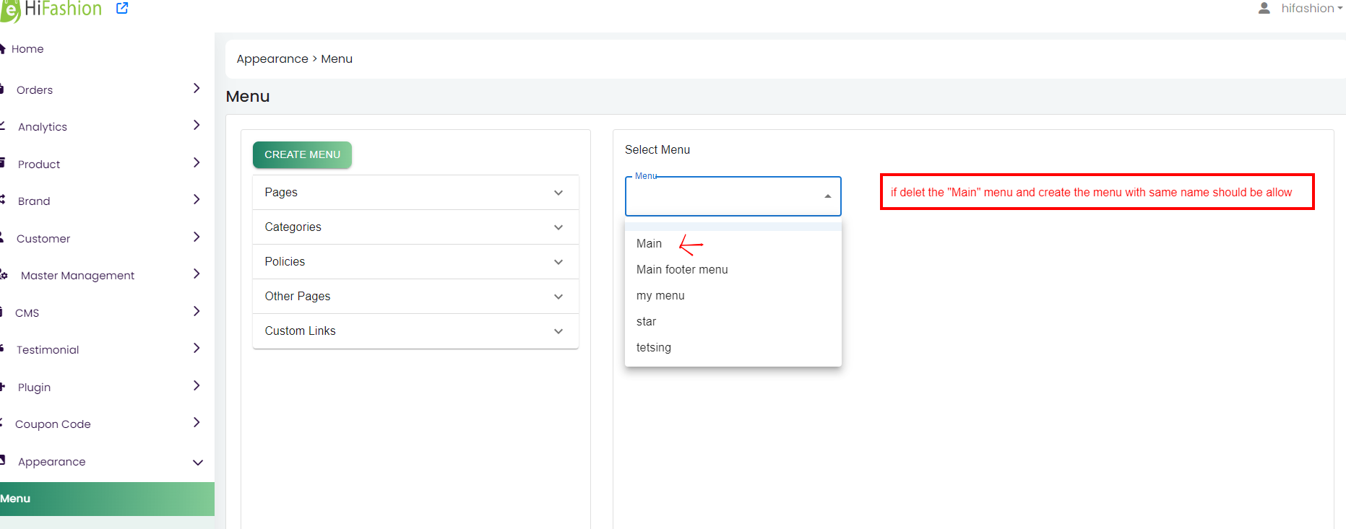Click the Menu breadcrumb item
This screenshot has width=1346, height=529.
(x=337, y=59)
